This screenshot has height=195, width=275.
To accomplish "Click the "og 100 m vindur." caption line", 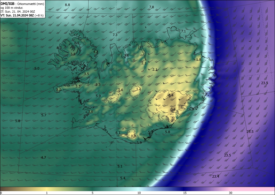I will (12, 8).
